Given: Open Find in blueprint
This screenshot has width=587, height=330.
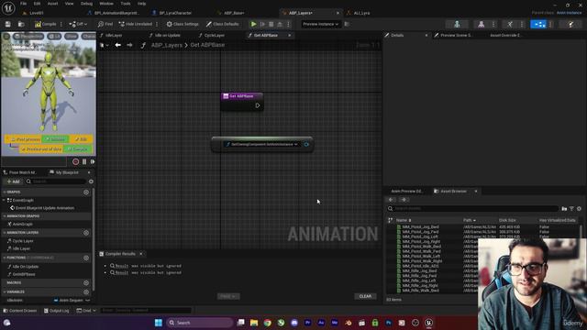Looking at the screenshot, I should click(105, 24).
